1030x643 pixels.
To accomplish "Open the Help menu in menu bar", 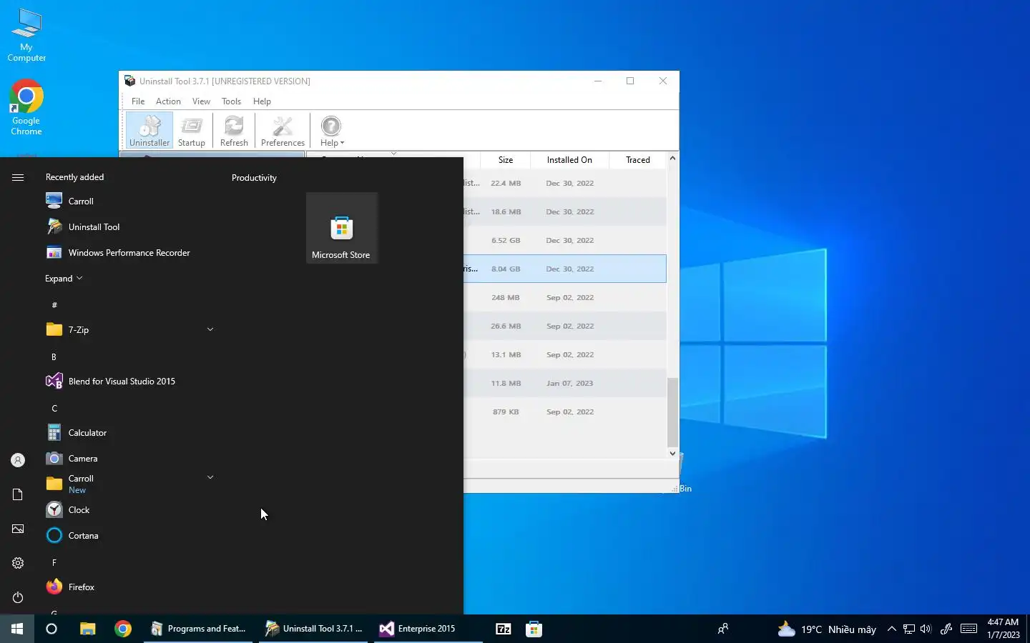I will pyautogui.click(x=262, y=101).
